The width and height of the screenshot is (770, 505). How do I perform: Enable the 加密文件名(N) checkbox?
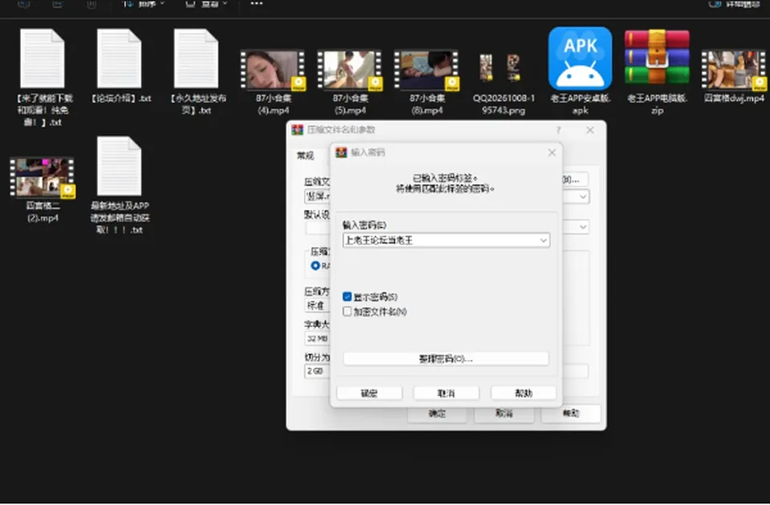click(347, 312)
